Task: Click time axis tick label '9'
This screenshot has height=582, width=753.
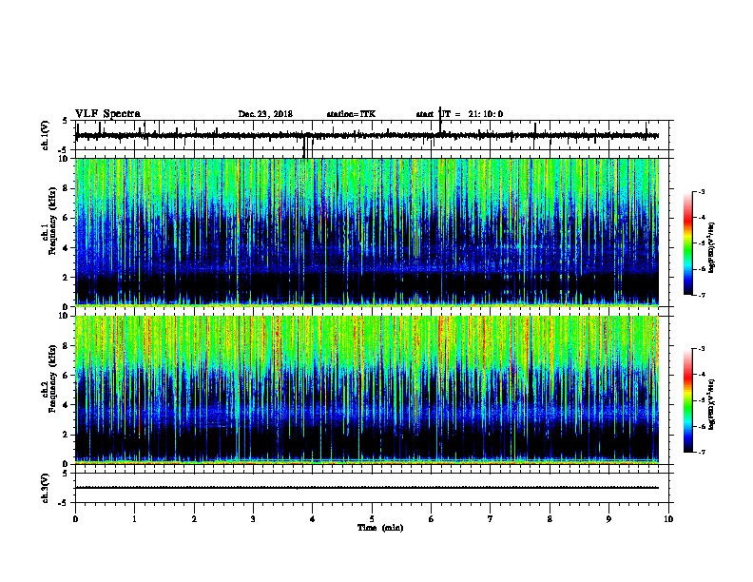Action: 608,519
